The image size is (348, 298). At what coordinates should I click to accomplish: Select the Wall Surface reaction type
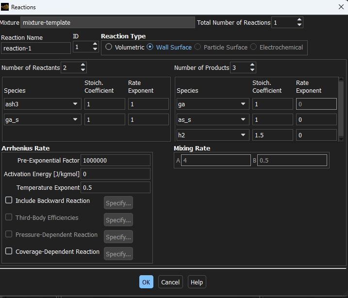pos(150,47)
